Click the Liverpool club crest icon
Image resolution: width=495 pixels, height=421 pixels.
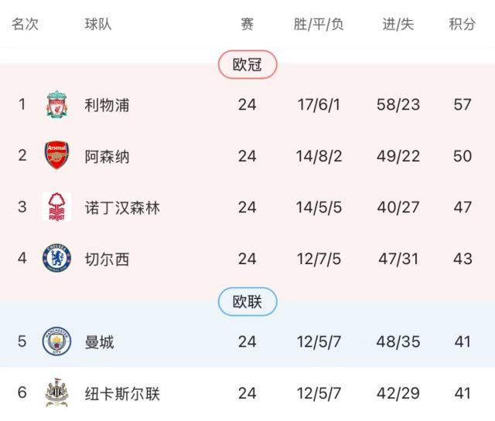point(56,104)
